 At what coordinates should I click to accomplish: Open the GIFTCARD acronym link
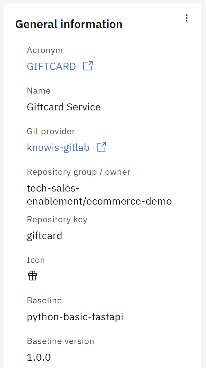pyautogui.click(x=51, y=66)
